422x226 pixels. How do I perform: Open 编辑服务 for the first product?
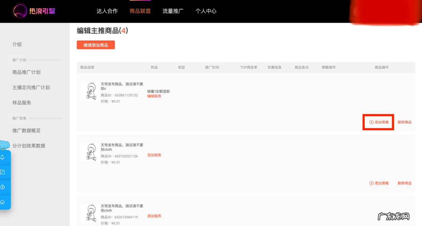pyautogui.click(x=154, y=96)
